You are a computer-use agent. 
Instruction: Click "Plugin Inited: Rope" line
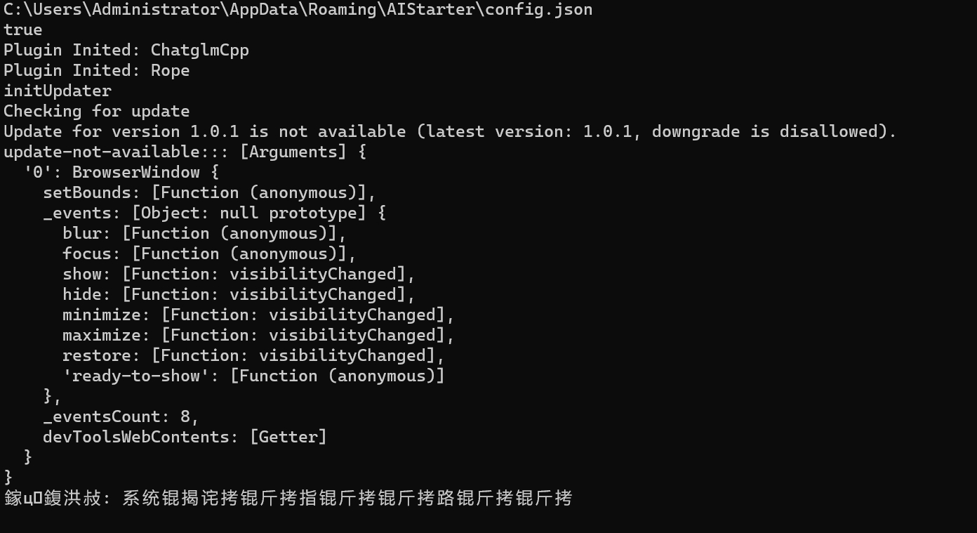[x=97, y=71]
